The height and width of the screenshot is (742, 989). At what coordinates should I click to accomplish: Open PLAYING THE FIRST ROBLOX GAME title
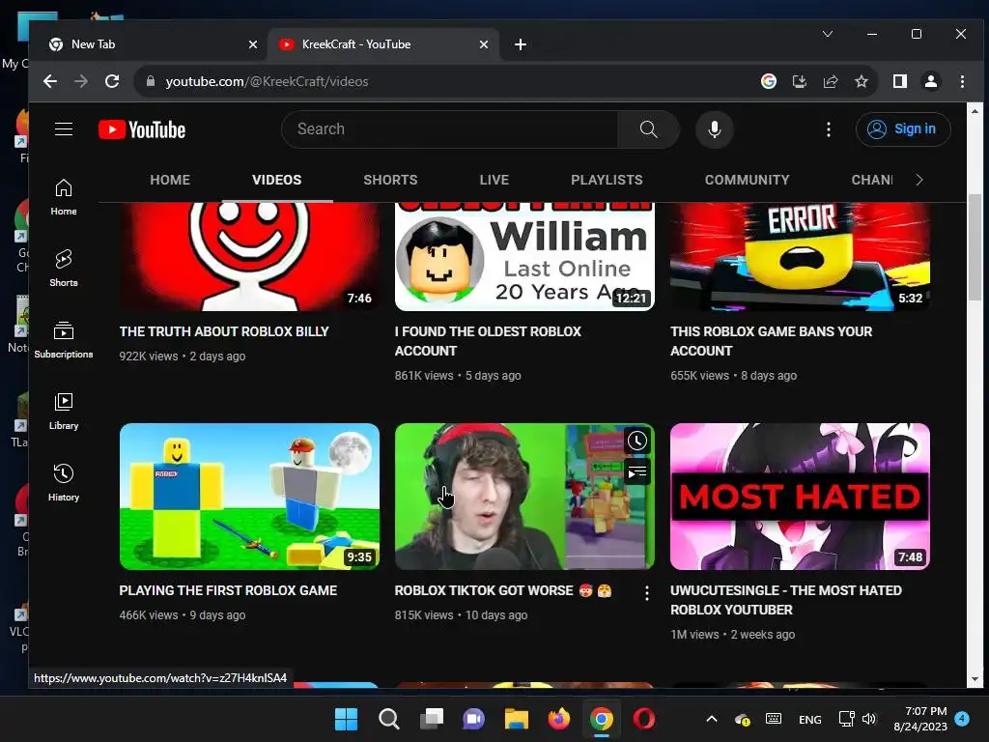coord(228,590)
